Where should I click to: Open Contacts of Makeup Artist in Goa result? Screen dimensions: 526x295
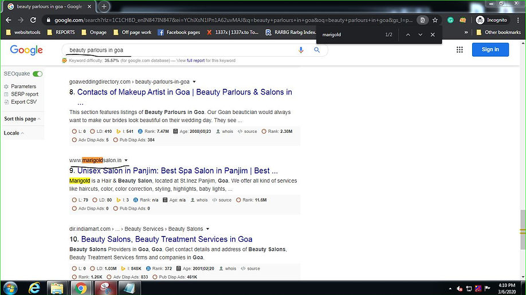(185, 92)
